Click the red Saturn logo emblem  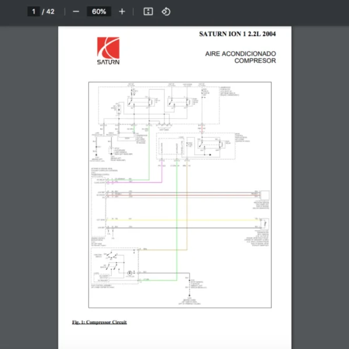pos(108,48)
